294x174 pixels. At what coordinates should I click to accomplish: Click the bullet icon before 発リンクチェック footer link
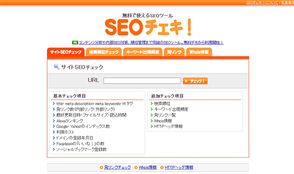101,167
